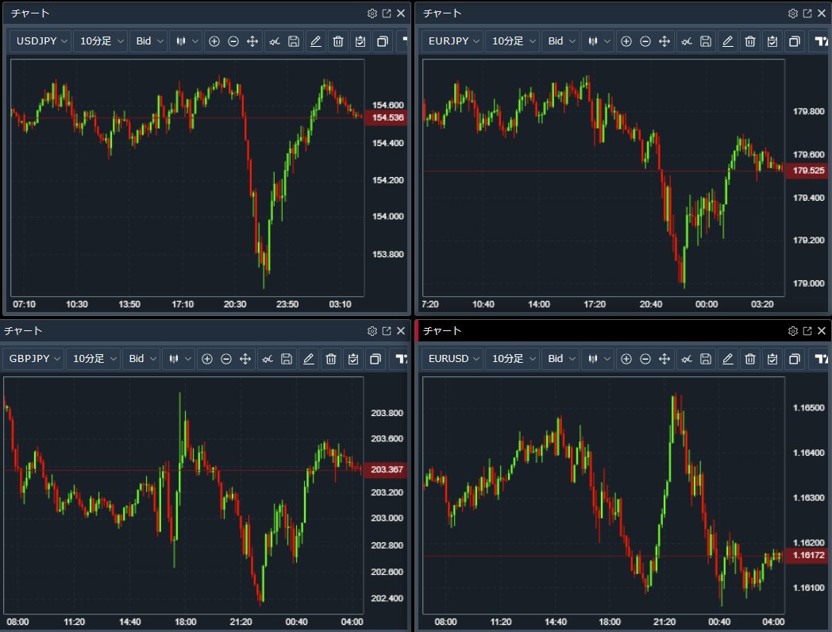Open the indicators tool on USDJPY chart
Image resolution: width=832 pixels, height=632 pixels.
point(275,40)
